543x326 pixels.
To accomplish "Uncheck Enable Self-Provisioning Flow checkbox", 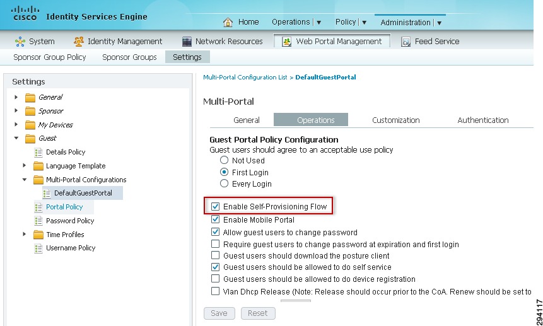I will point(216,206).
